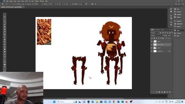The height and width of the screenshot is (104, 185).
Task: Open the Layers panel menu
Action: (172, 29)
